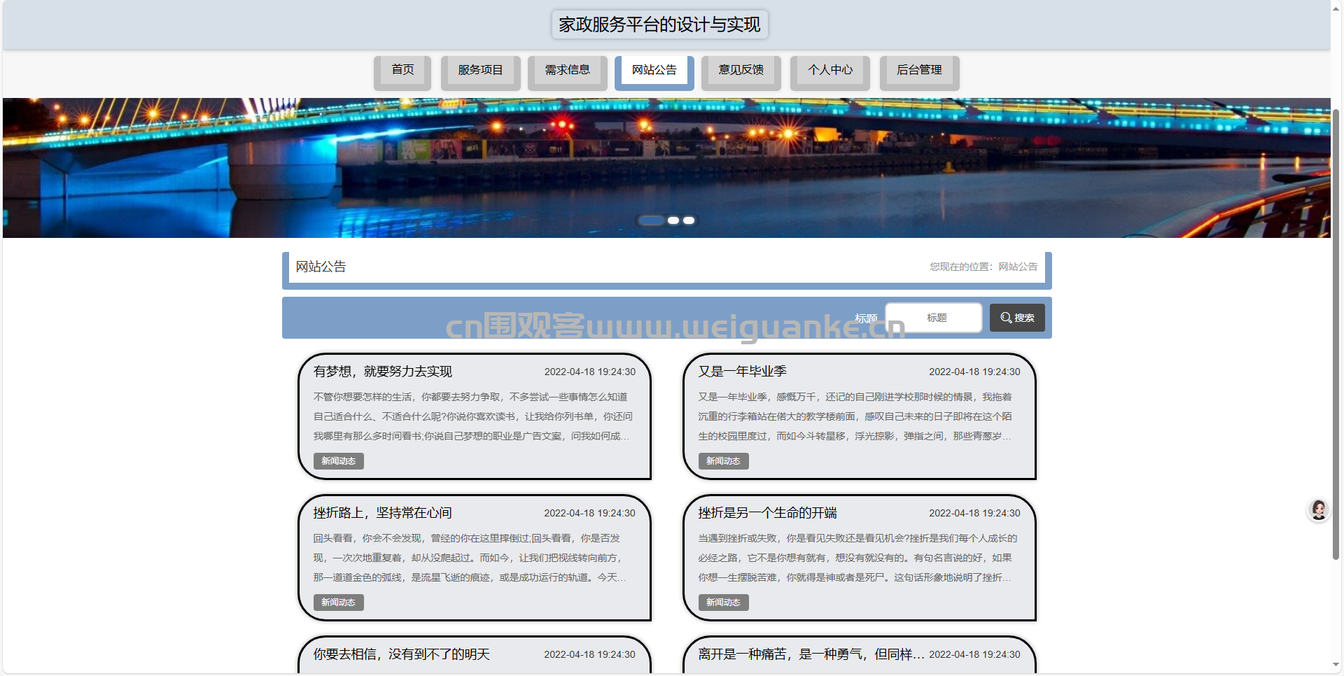Open article 挫折是另一个生命的开端
Image resolution: width=1344 pixels, height=676 pixels.
(767, 513)
